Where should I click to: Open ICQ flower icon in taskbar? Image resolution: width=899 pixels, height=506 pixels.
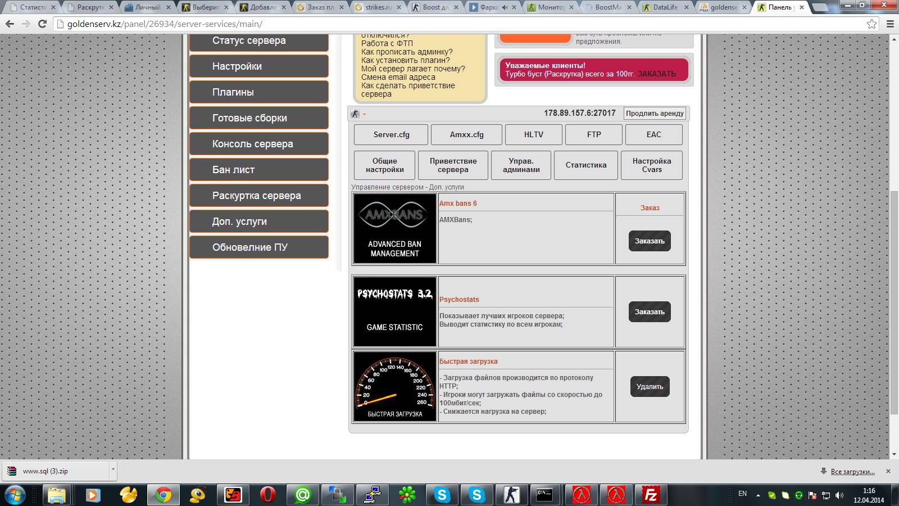click(407, 495)
